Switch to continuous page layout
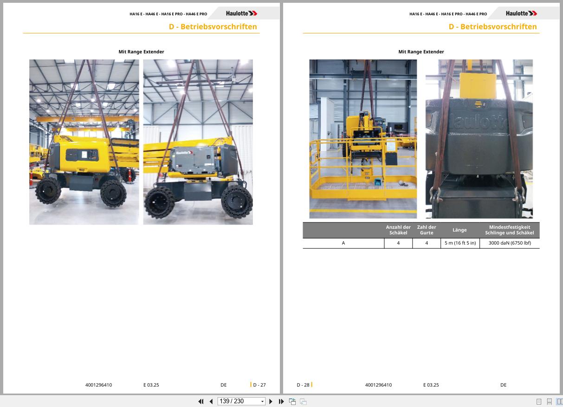 tap(549, 401)
